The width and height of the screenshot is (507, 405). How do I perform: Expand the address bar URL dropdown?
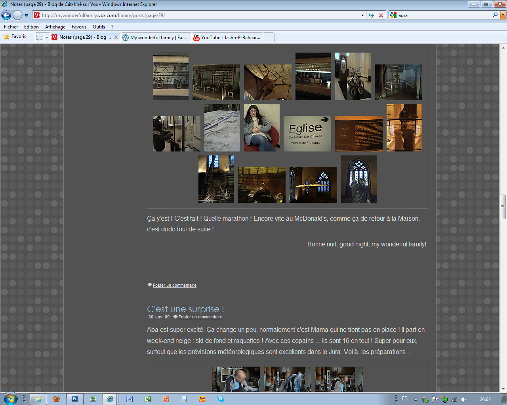[x=362, y=15]
